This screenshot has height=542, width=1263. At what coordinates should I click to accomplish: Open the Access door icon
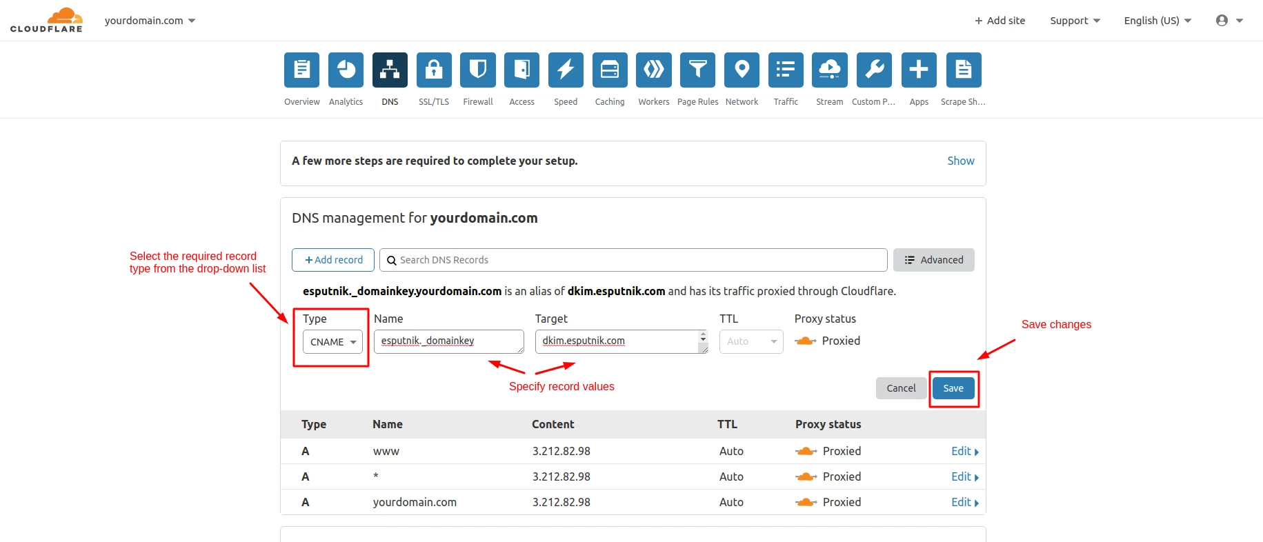[521, 70]
